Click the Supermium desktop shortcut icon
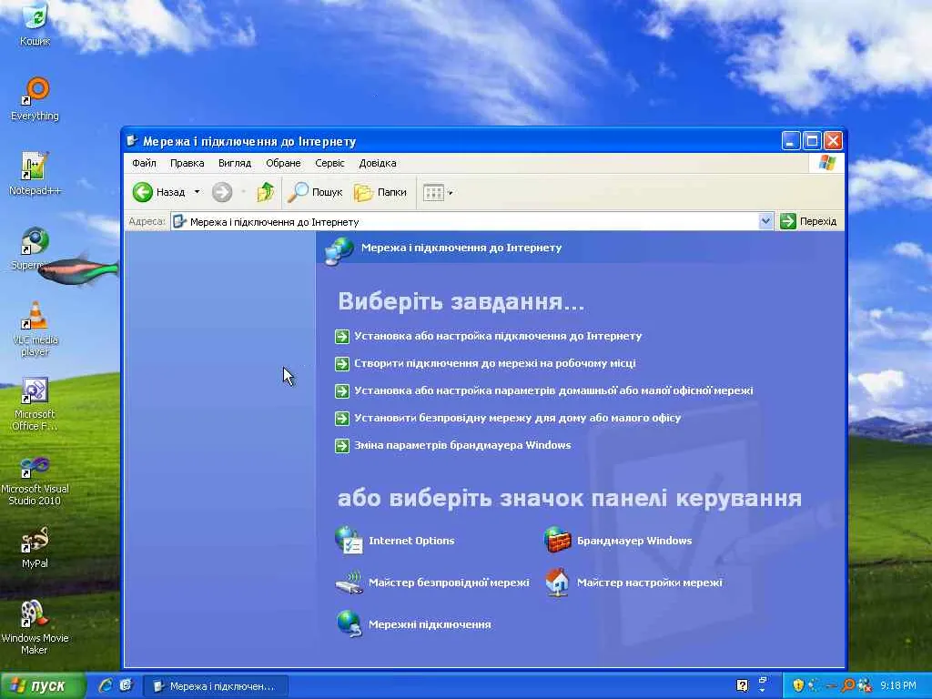Image resolution: width=932 pixels, height=699 pixels. 35,241
